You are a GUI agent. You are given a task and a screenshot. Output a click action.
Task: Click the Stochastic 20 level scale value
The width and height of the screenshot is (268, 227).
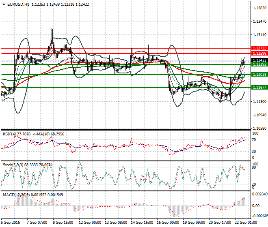pyautogui.click(x=254, y=184)
